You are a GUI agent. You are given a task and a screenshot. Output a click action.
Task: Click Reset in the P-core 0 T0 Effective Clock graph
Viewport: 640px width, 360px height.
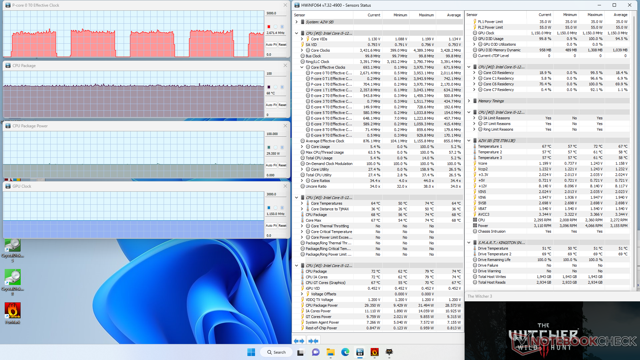click(282, 45)
